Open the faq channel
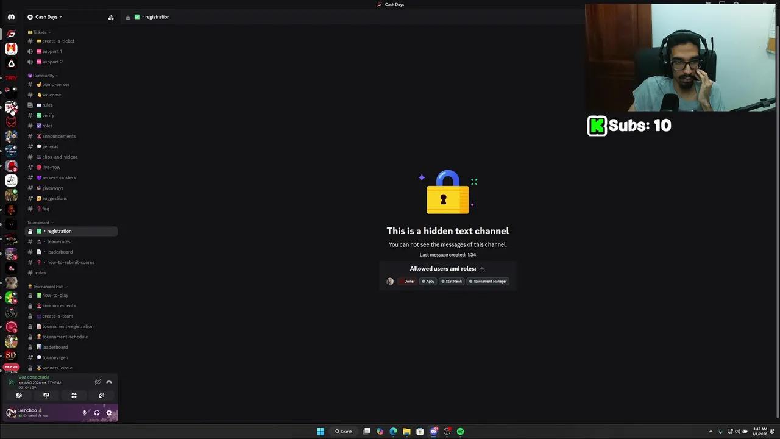 pos(71,209)
